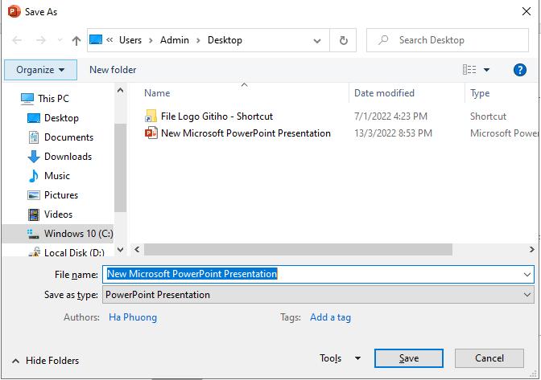Select This PC in navigation pane
Viewport: 541px width, 380px height.
pyautogui.click(x=53, y=99)
